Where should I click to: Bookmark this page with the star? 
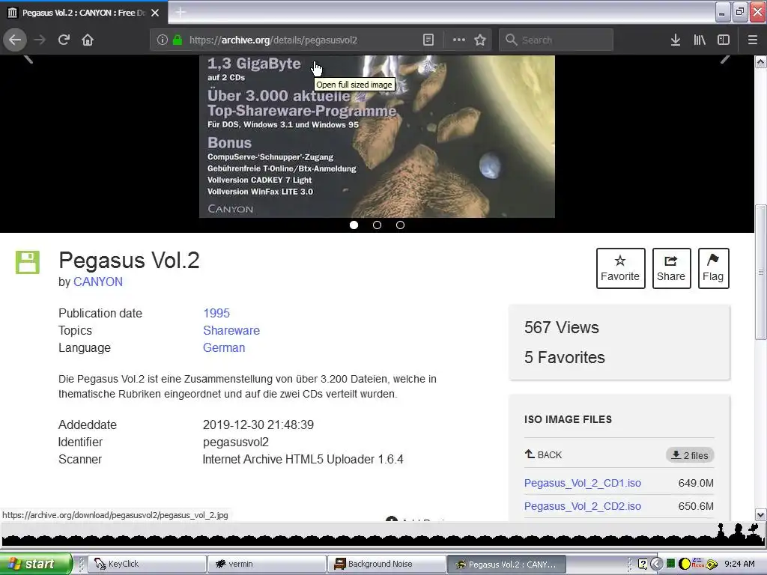point(480,40)
